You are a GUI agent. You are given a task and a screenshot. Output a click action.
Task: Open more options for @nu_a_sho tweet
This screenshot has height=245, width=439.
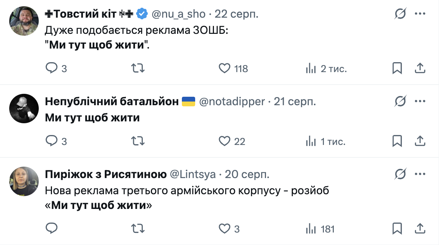421,14
